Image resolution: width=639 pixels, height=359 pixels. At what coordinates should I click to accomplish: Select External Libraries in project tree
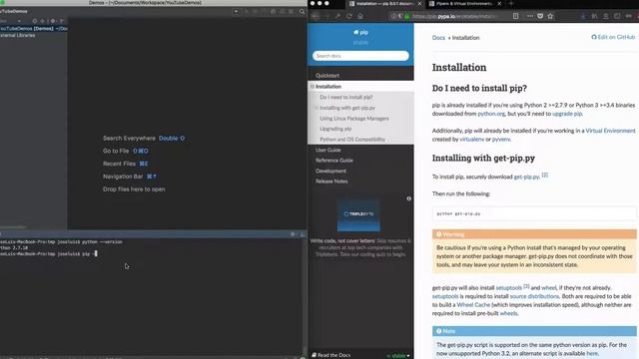tap(18, 36)
